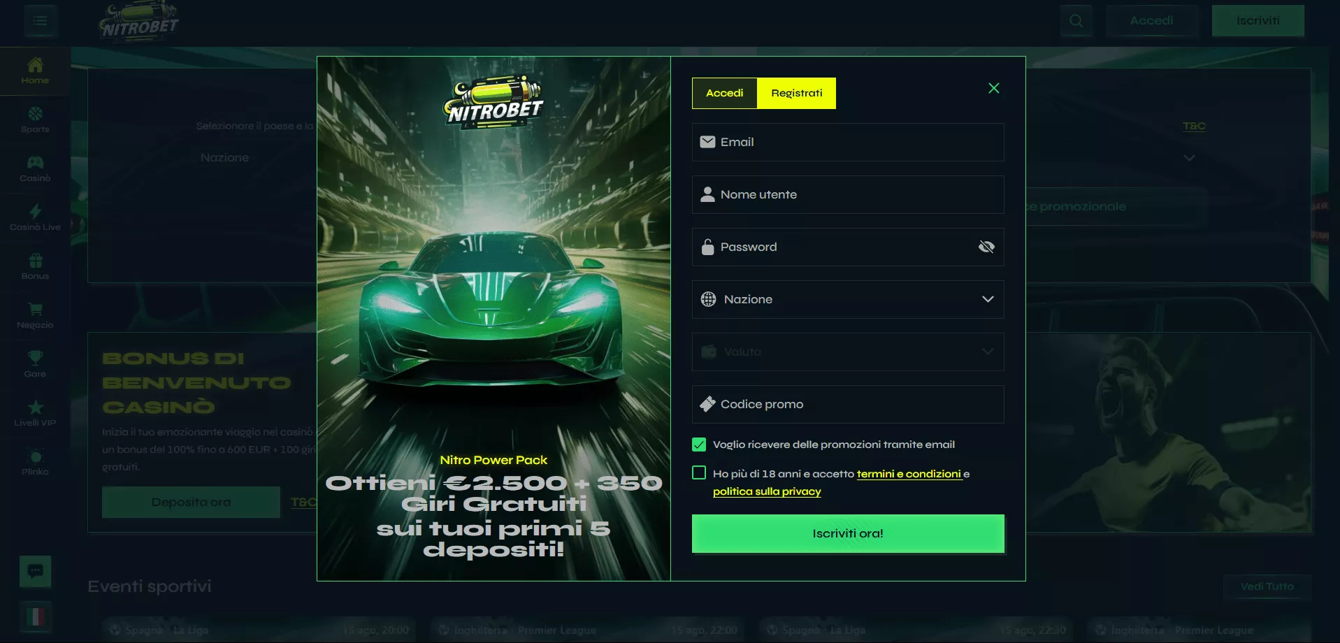This screenshot has width=1340, height=643.
Task: Toggle password visibility eye icon
Action: pos(986,247)
